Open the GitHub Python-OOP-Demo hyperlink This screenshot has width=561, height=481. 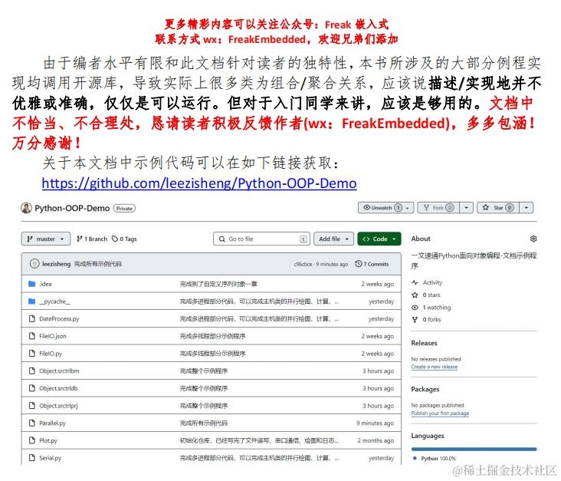(199, 183)
